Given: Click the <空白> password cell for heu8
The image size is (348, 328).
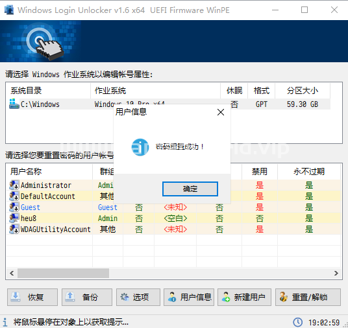Looking at the screenshot, I should [175, 218].
